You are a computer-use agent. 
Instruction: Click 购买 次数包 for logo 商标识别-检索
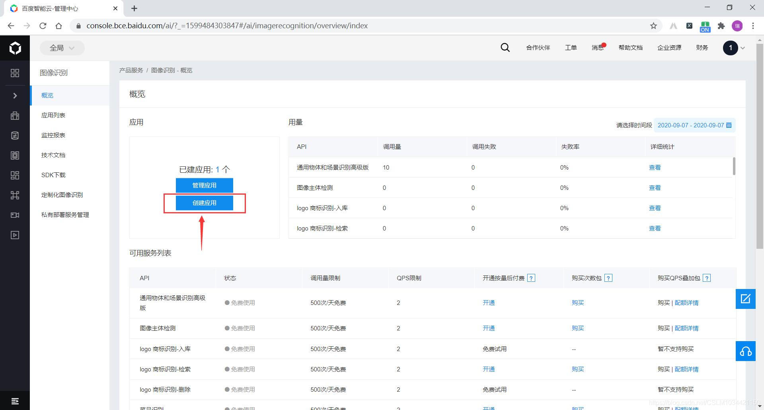[578, 369]
